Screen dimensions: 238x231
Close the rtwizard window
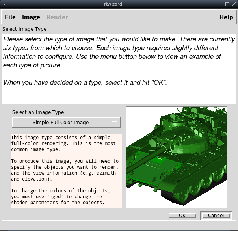(234, 4)
